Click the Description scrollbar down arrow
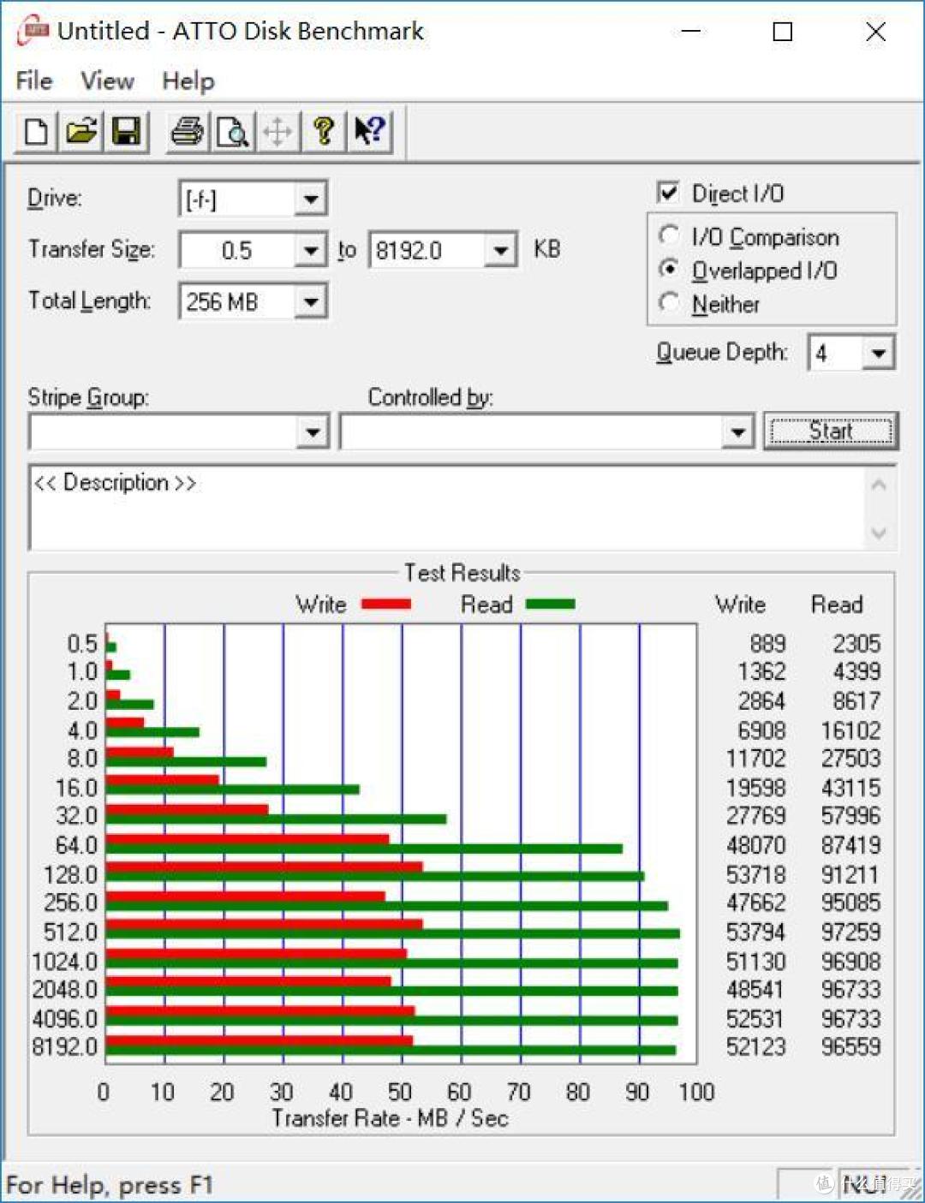Screen dimensions: 925x1203 (879, 533)
